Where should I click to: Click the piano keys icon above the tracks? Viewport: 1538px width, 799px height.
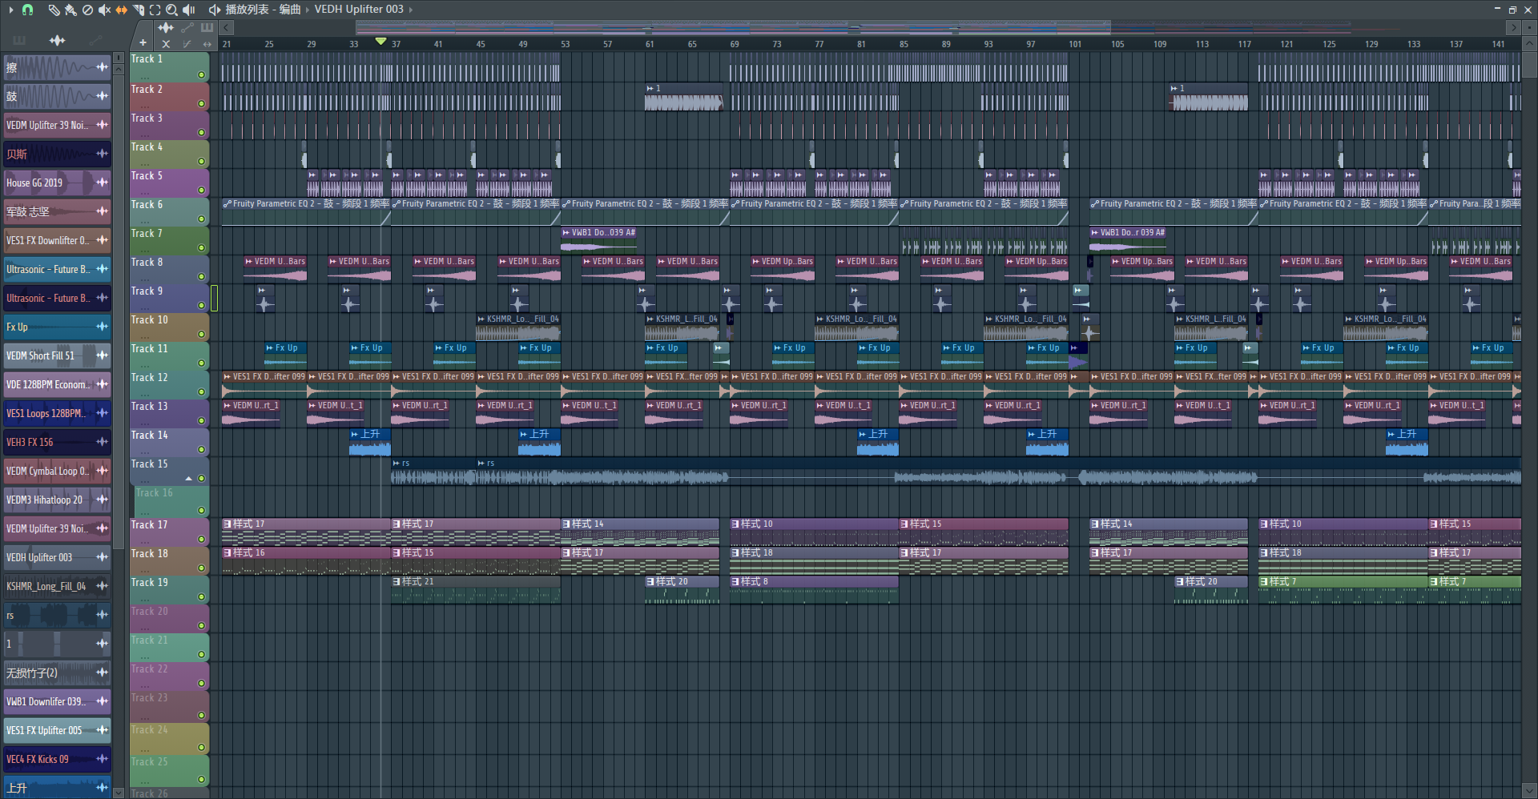[x=207, y=28]
